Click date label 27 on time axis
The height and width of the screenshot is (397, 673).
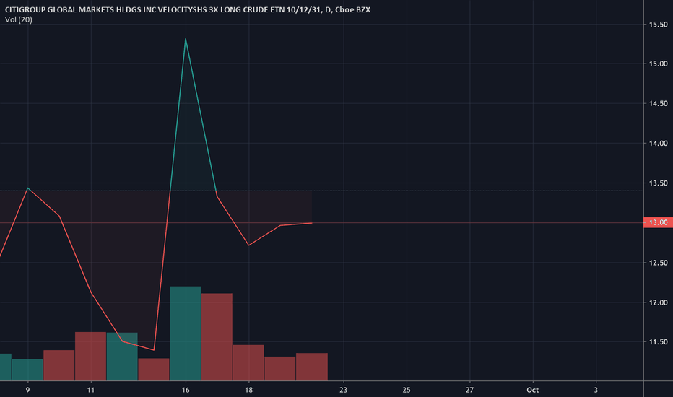pyautogui.click(x=469, y=390)
